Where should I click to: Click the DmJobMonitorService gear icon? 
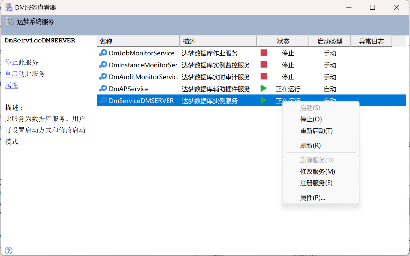coord(103,53)
